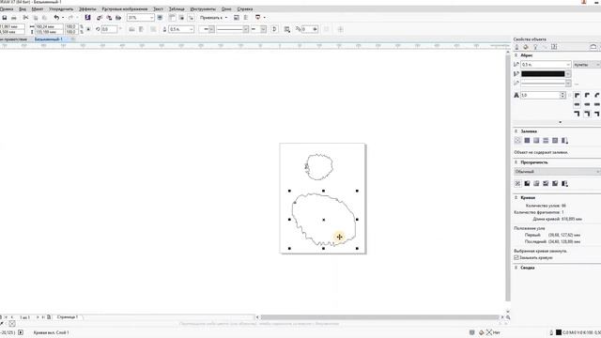Screen dimensions: 601x338
Task: Open the Эффекты menu
Action: tap(87, 8)
